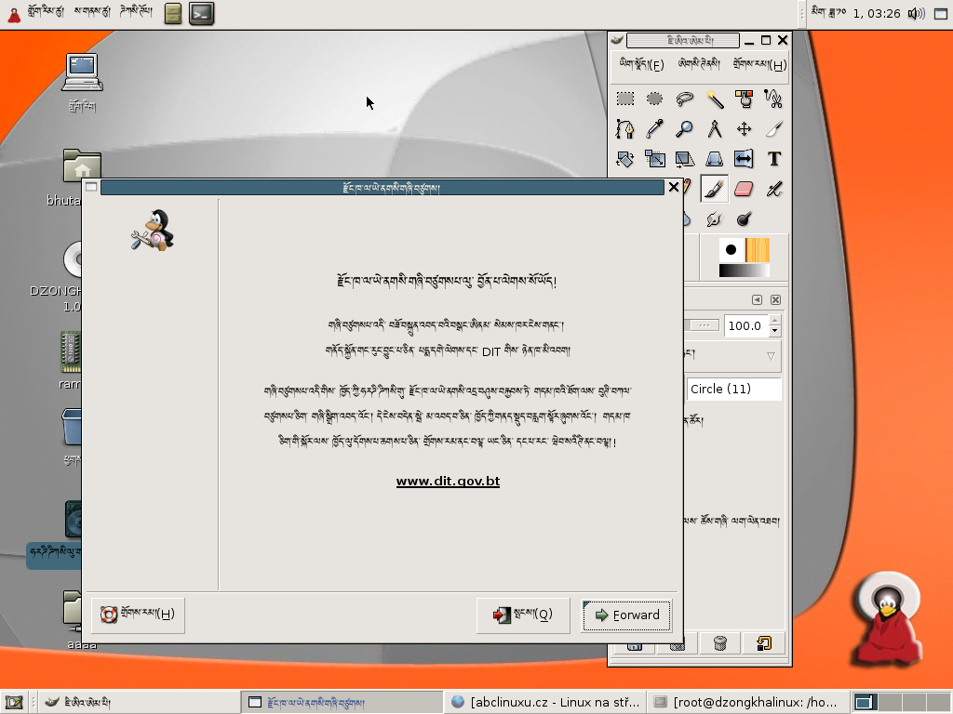Click the Quit (Q) button in installer dialog
Screen dimensions: 953x714
[x=523, y=615]
